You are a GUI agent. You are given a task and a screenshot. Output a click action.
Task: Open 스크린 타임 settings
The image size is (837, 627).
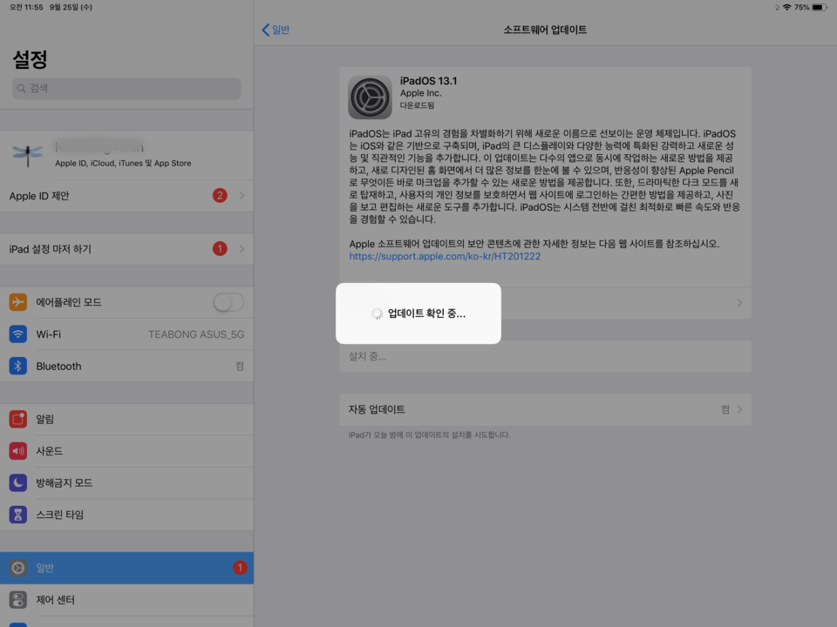click(x=126, y=515)
